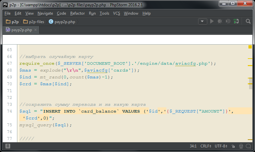Open the run configuration dropdown

coord(202,21)
